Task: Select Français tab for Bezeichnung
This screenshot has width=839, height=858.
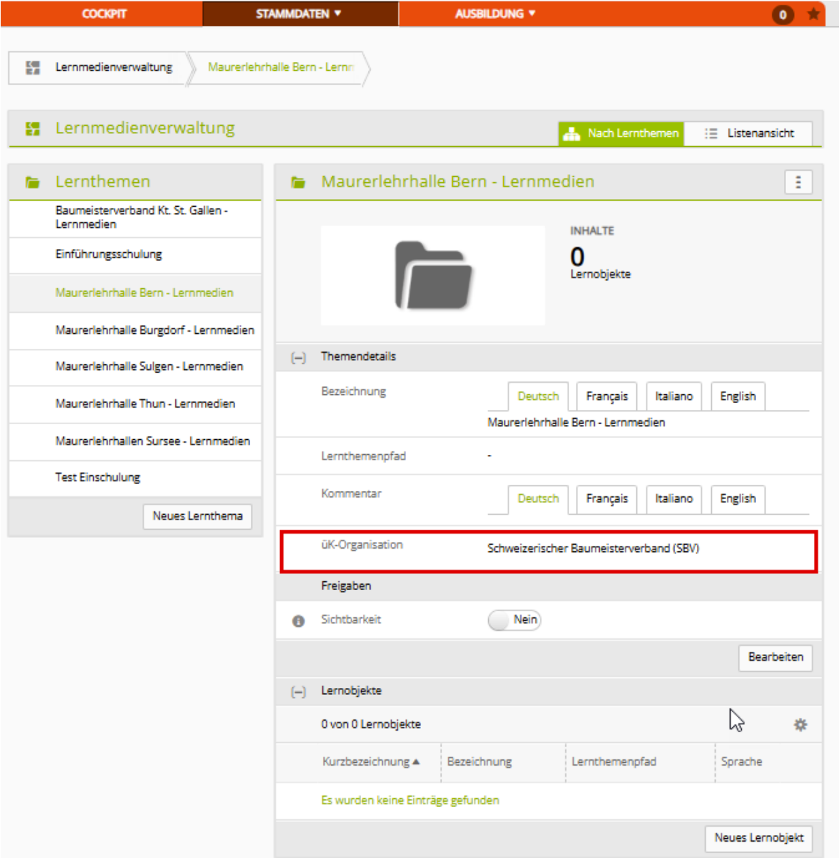Action: pyautogui.click(x=606, y=396)
